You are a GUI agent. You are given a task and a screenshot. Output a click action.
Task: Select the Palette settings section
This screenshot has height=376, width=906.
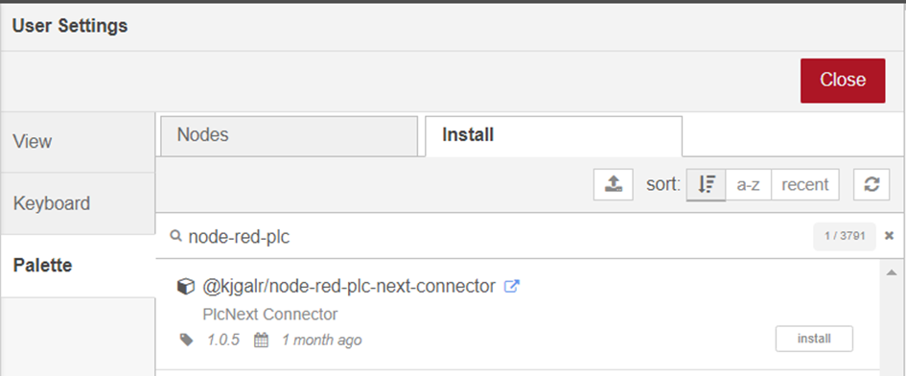(x=78, y=266)
